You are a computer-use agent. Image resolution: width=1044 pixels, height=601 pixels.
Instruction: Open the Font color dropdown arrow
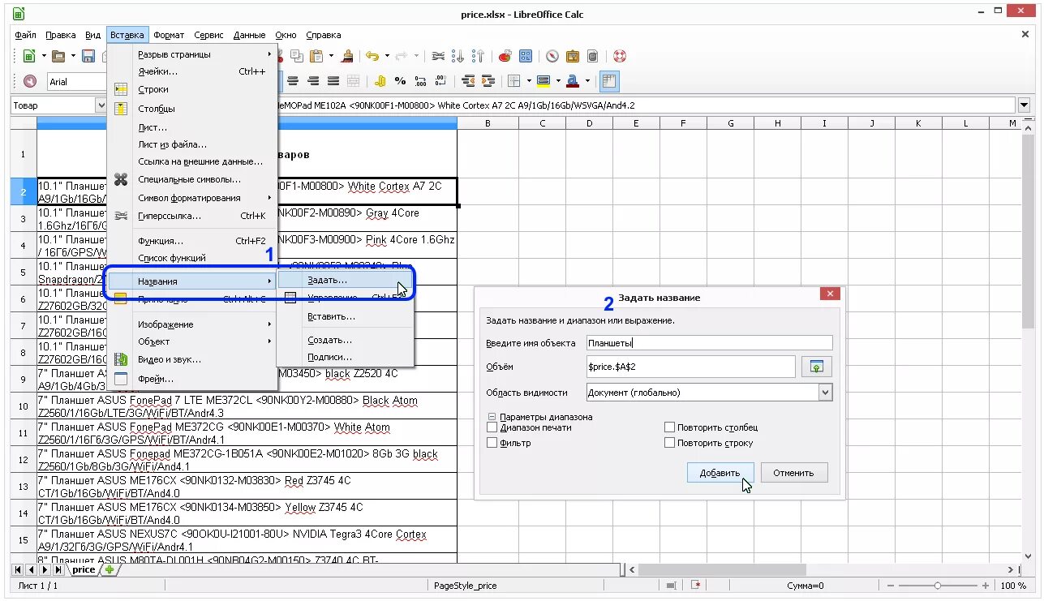(587, 81)
